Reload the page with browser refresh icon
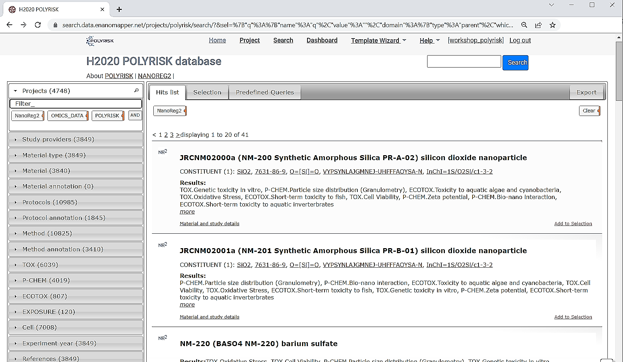 [x=38, y=25]
